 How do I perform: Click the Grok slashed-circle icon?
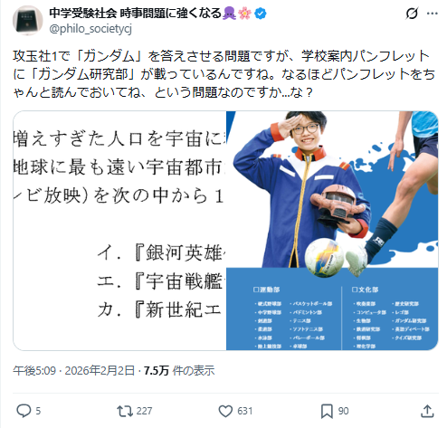tap(412, 14)
